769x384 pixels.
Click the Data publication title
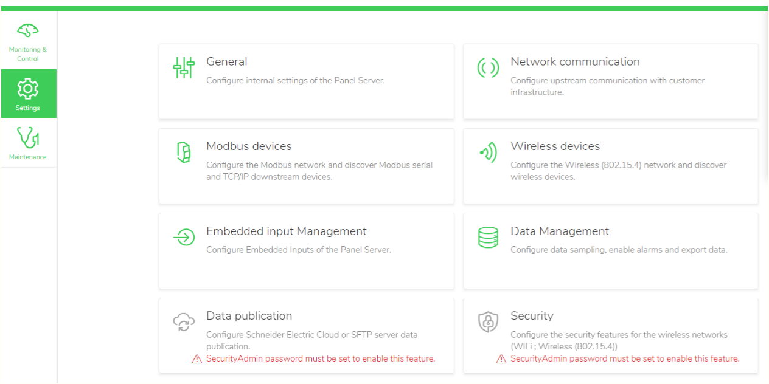pos(249,315)
